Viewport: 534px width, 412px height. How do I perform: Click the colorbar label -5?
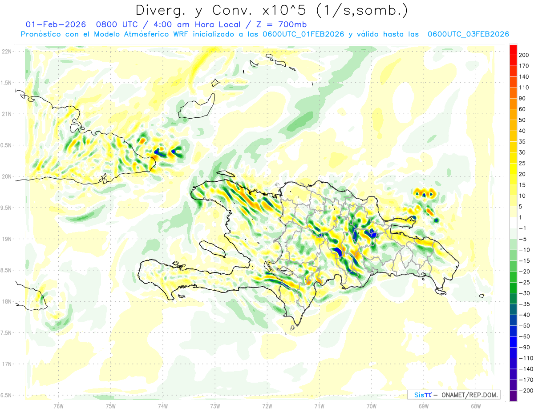coord(523,239)
